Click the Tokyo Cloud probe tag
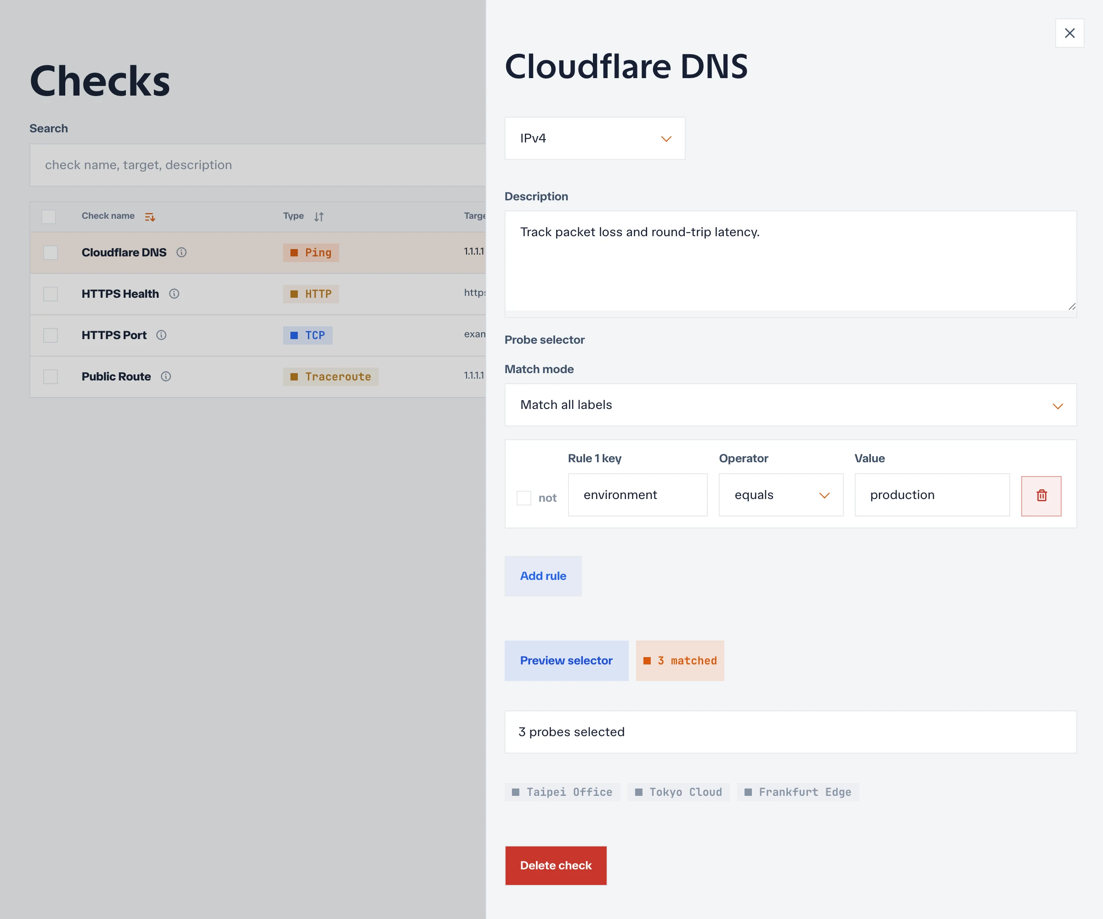Viewport: 1103px width, 919px height. 678,792
